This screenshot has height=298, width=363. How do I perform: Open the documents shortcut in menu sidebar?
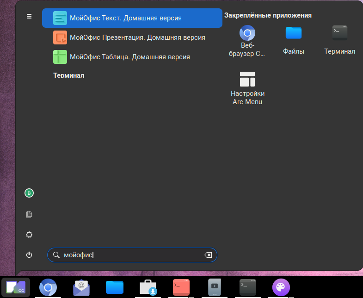pos(29,214)
